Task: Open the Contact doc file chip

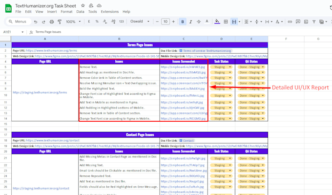Action: tap(187, 141)
